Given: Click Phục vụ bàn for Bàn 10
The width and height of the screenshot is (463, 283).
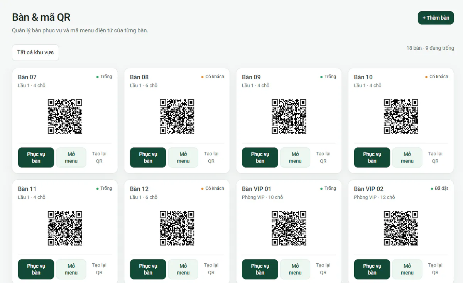Looking at the screenshot, I should pos(372,157).
